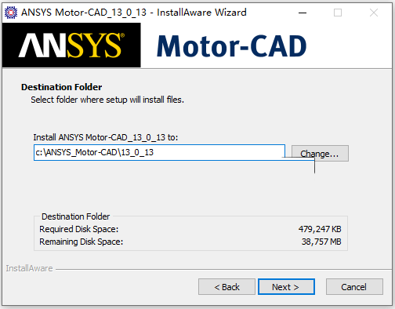Click the Motor-CAD banner title
The width and height of the screenshot is (395, 309).
[231, 46]
